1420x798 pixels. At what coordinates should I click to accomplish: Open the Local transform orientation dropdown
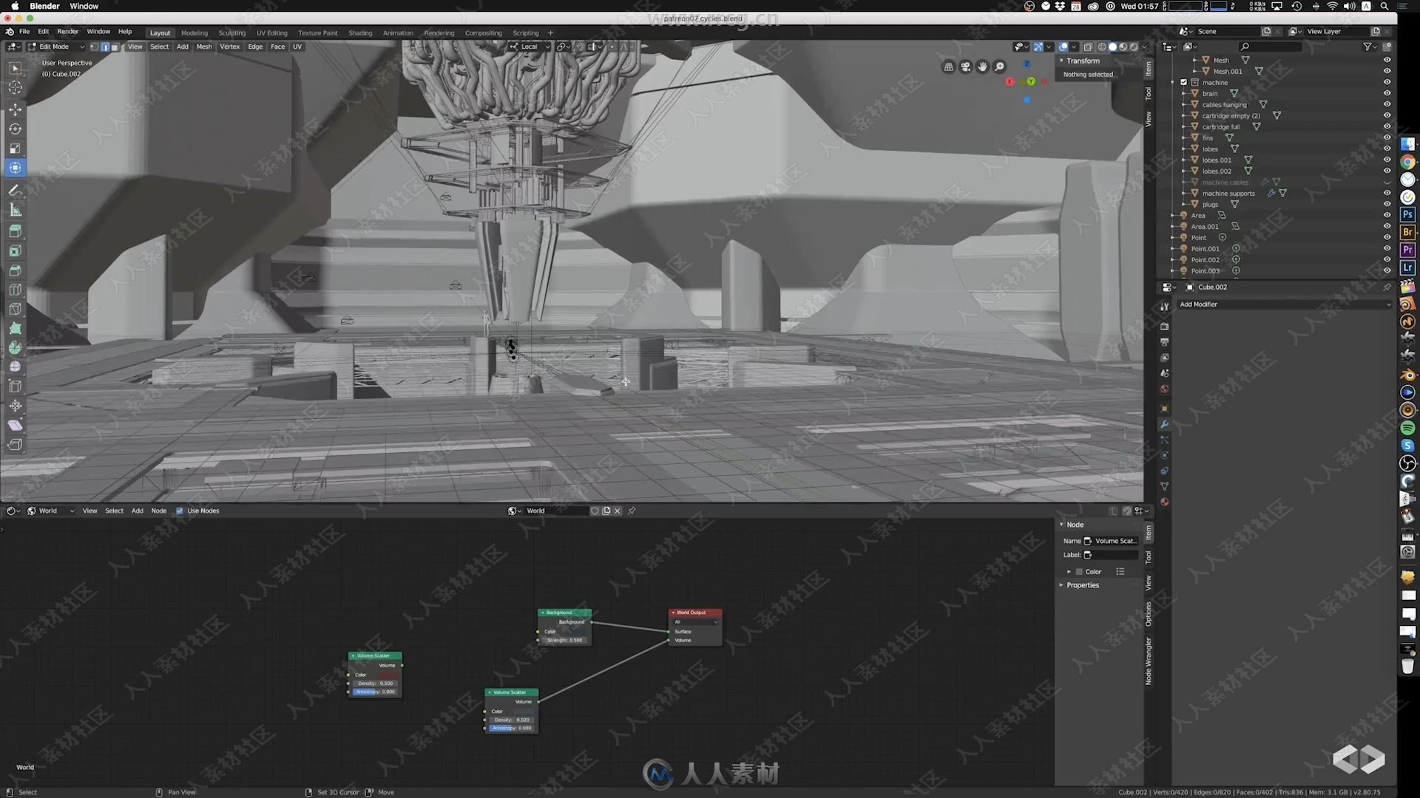(x=530, y=47)
